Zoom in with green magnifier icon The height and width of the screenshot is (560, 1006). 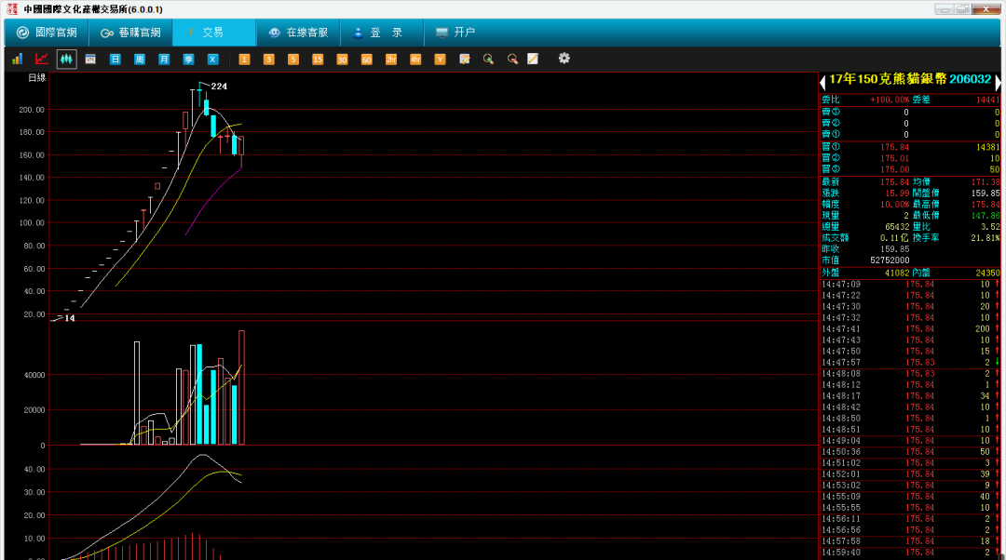click(x=488, y=59)
